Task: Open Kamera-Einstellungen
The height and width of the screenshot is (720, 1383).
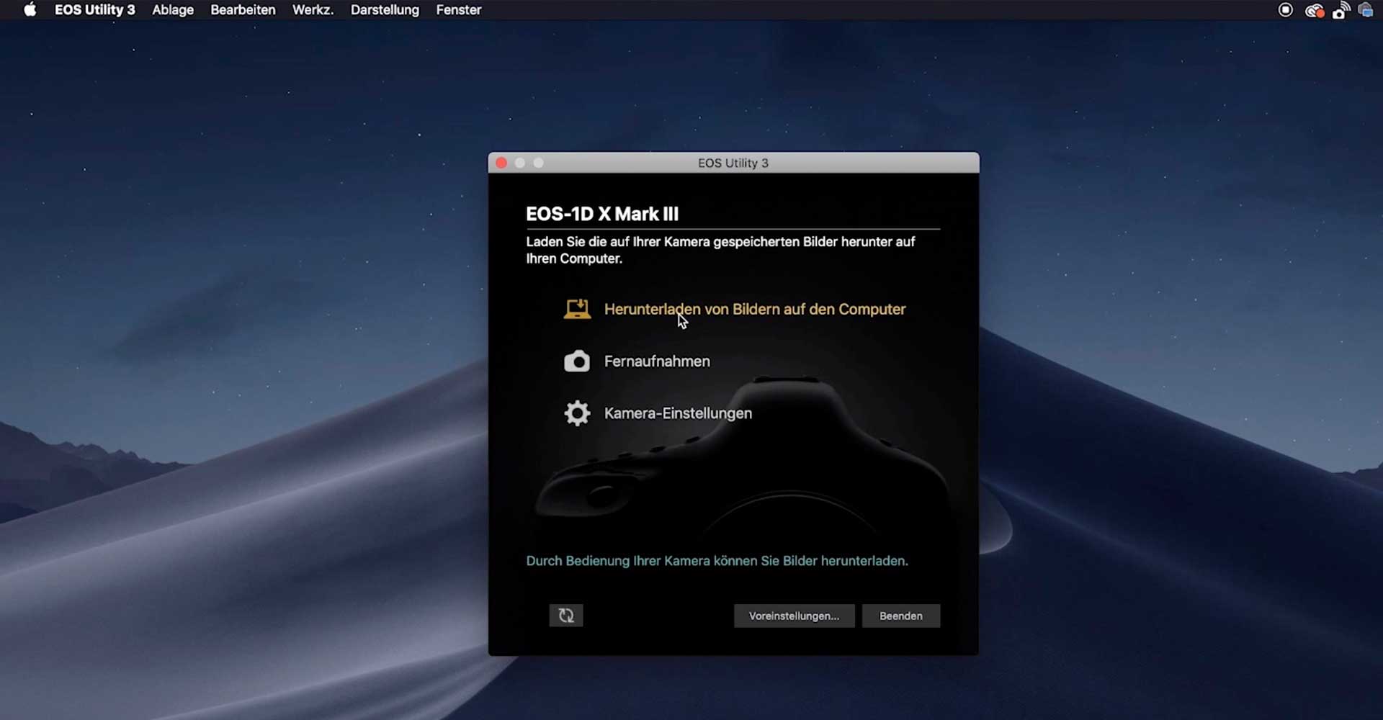Action: click(x=678, y=413)
